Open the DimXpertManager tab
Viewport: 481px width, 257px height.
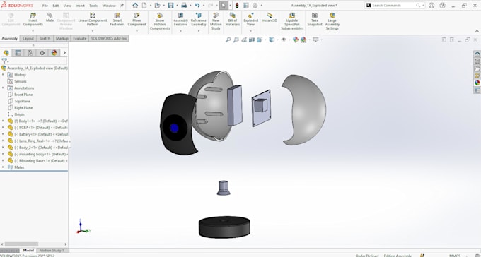42,53
